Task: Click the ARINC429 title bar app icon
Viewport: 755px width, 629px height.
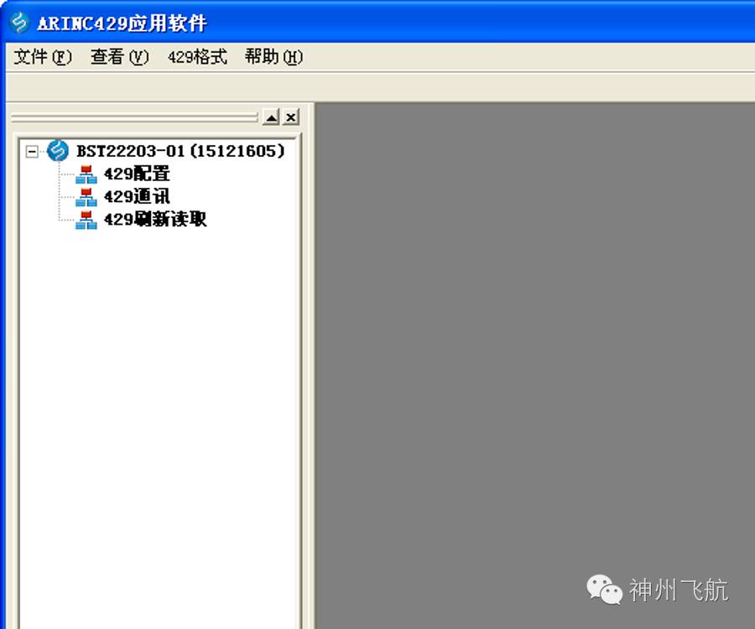Action: [20, 22]
